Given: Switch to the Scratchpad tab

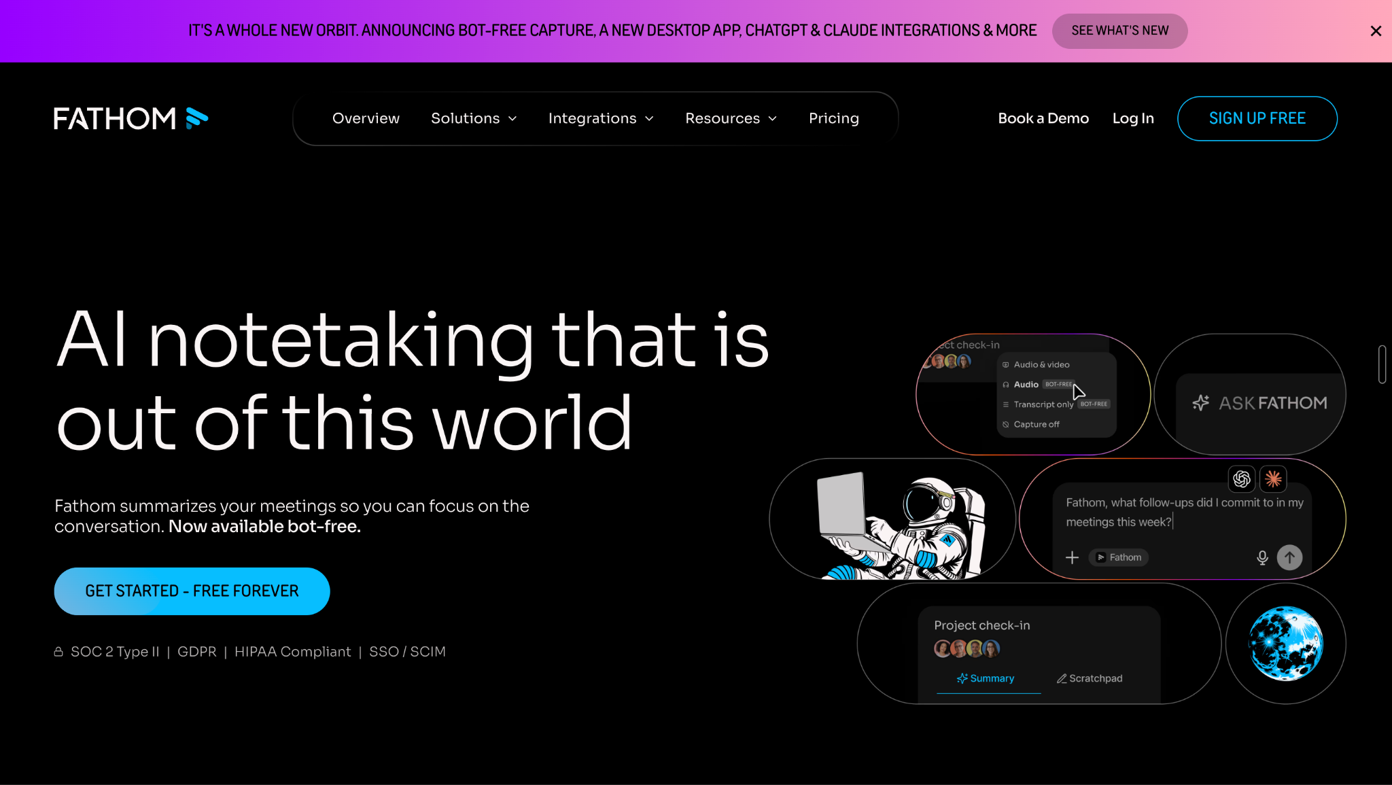Looking at the screenshot, I should click(x=1090, y=678).
